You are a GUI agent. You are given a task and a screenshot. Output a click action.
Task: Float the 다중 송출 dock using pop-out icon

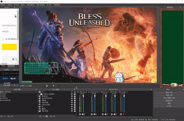[x=15, y=85]
